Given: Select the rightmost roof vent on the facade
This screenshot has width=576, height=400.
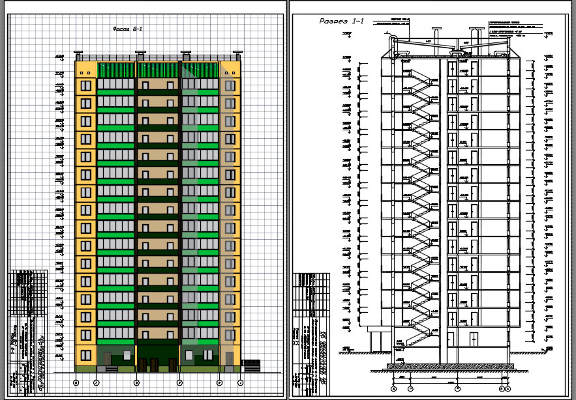Looking at the screenshot, I should 237,55.
